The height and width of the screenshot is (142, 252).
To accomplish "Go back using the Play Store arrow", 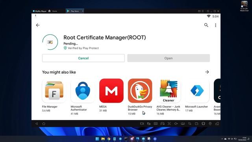I will pyautogui.click(x=38, y=25).
